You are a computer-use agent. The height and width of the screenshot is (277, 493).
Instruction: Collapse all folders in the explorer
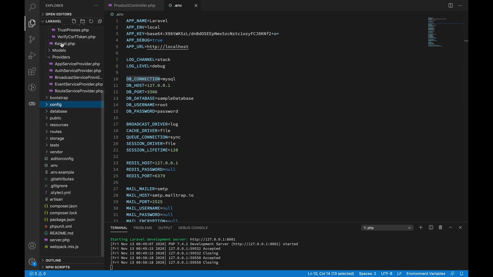coord(100,21)
